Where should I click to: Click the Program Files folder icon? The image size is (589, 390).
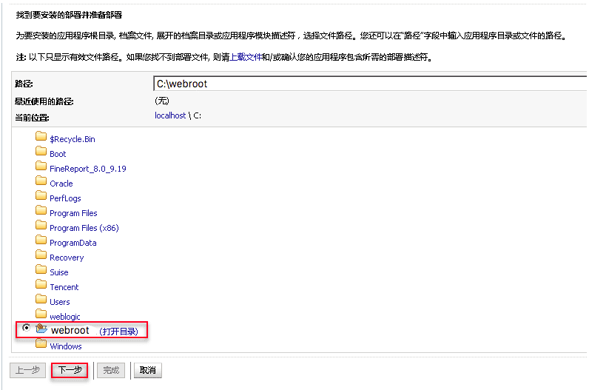(x=41, y=210)
